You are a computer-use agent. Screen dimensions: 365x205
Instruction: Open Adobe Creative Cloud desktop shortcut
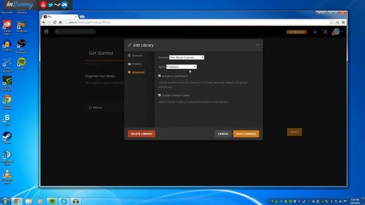7,27
